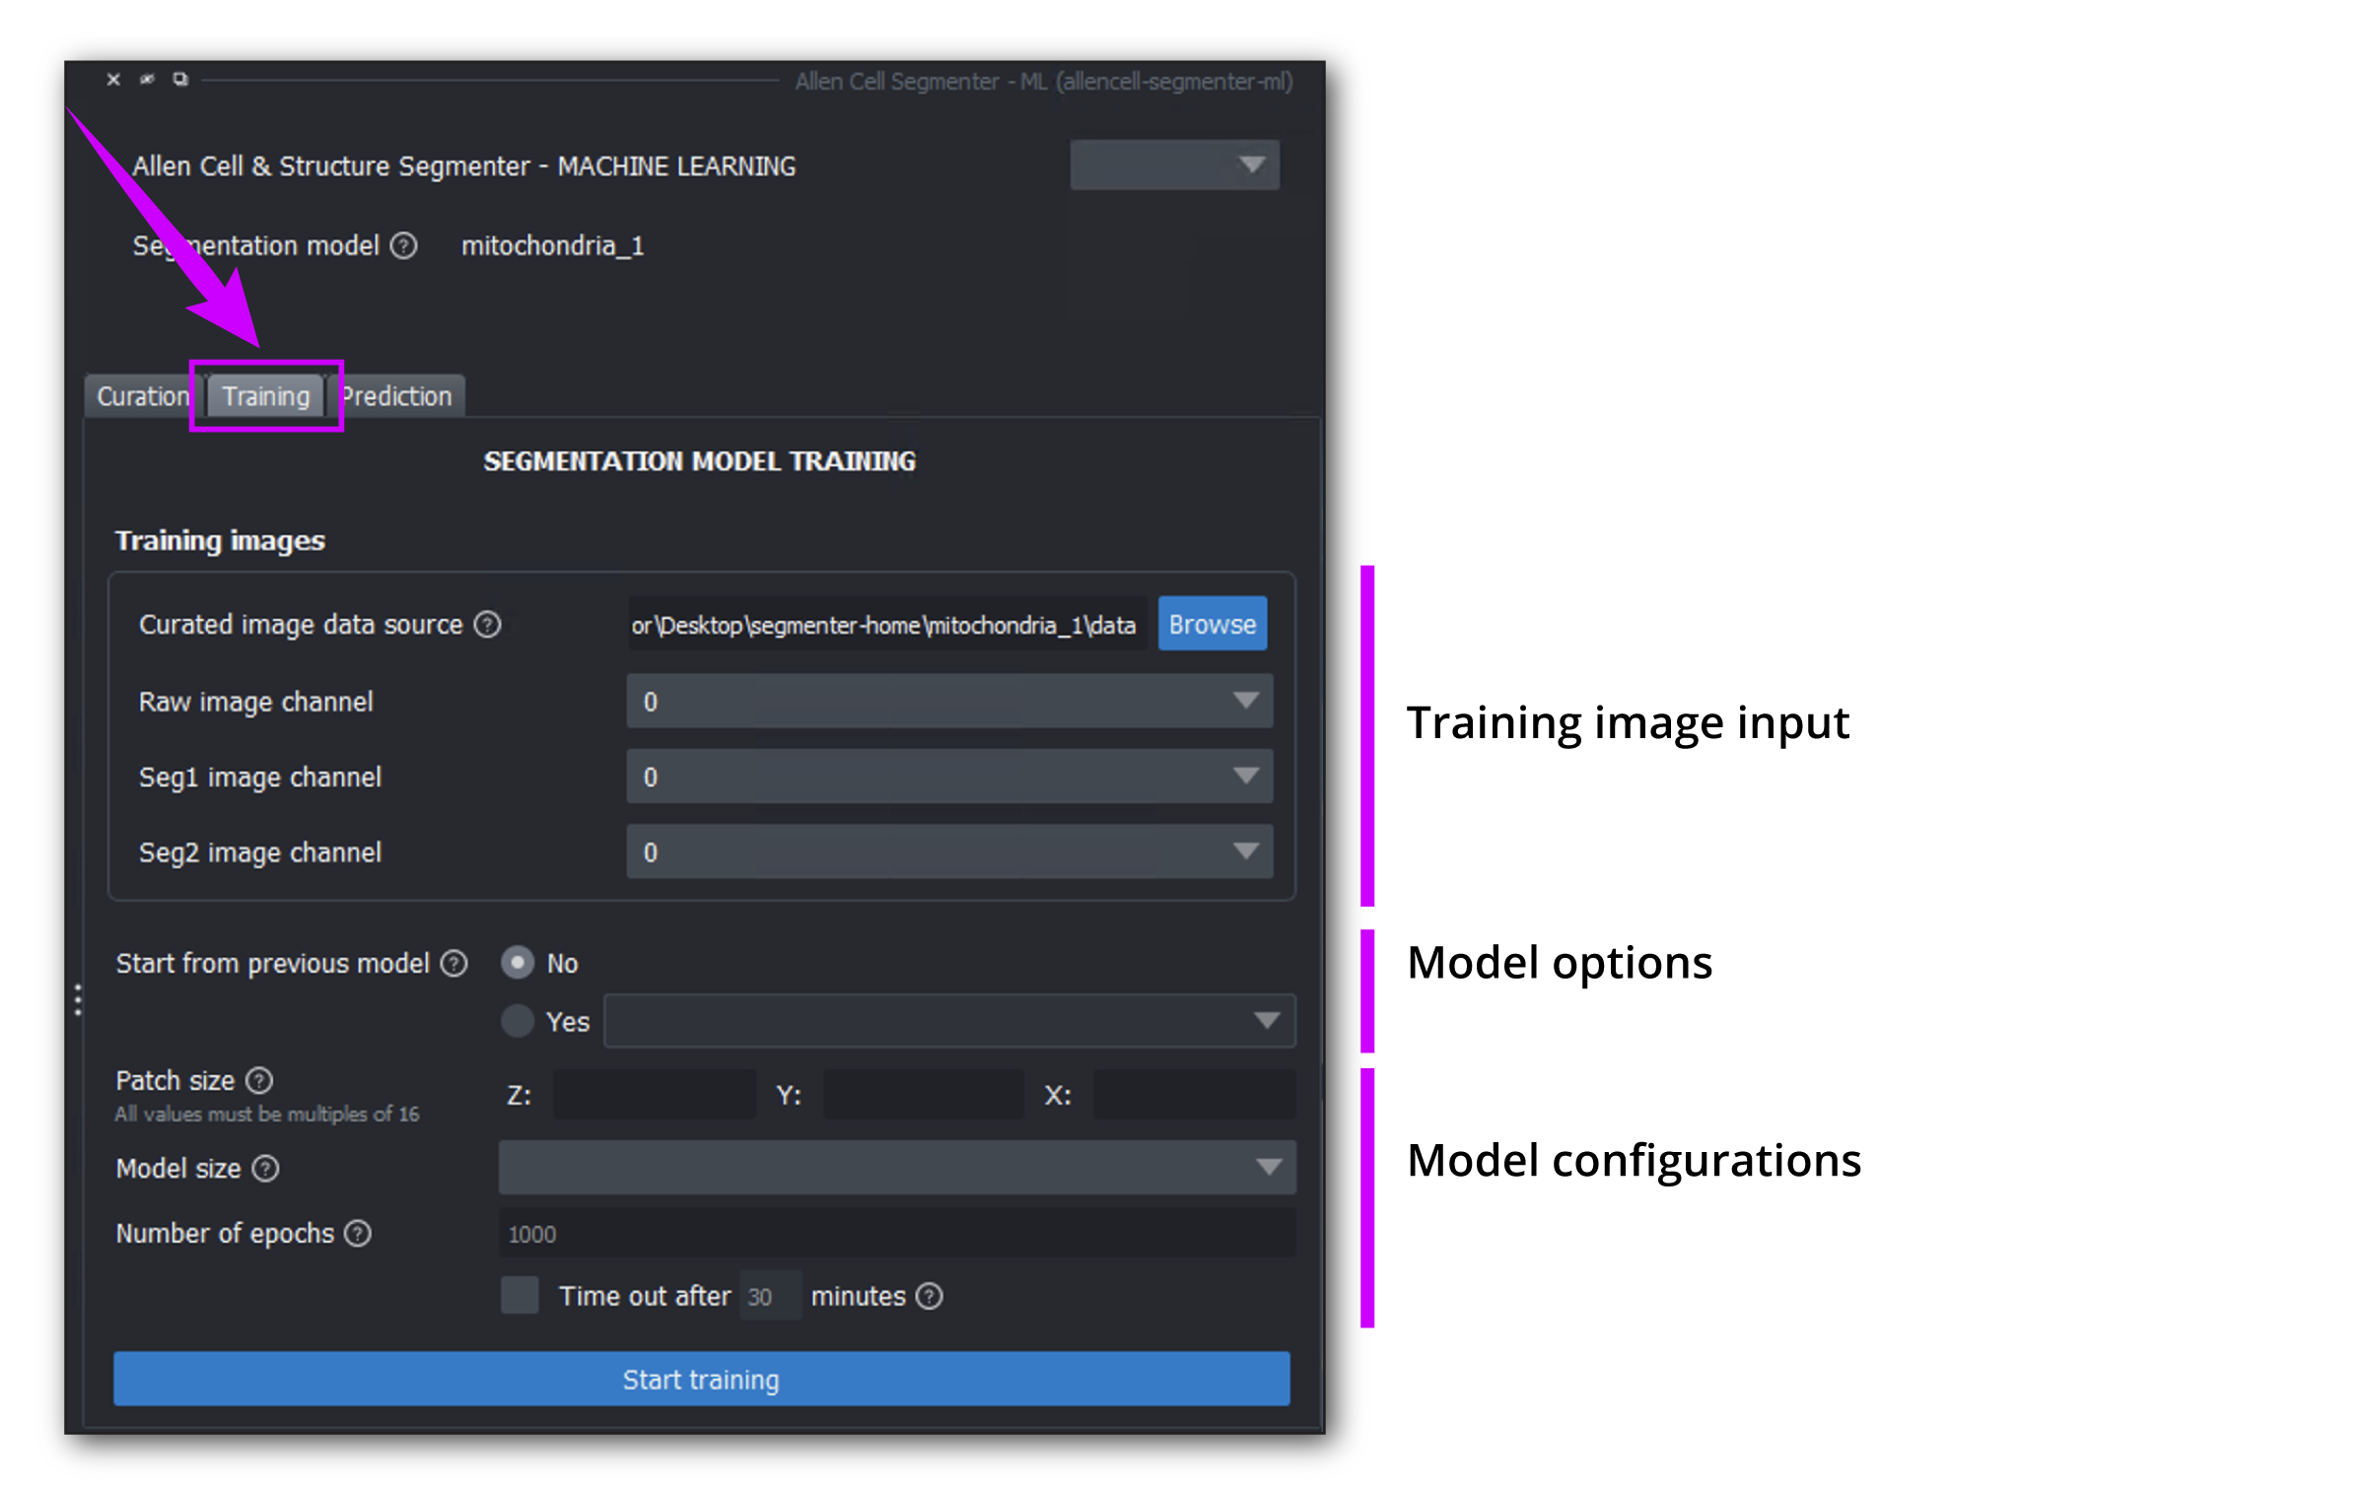
Task: Click help icon for Start from previous model
Action: coord(453,963)
